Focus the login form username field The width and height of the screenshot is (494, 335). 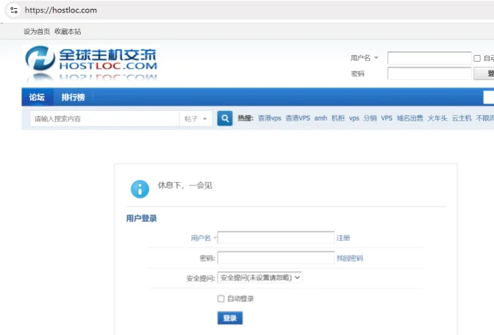pyautogui.click(x=276, y=237)
